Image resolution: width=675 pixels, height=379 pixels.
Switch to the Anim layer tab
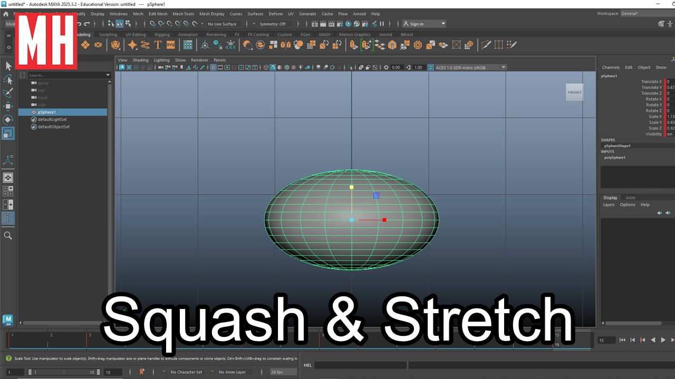(x=630, y=198)
